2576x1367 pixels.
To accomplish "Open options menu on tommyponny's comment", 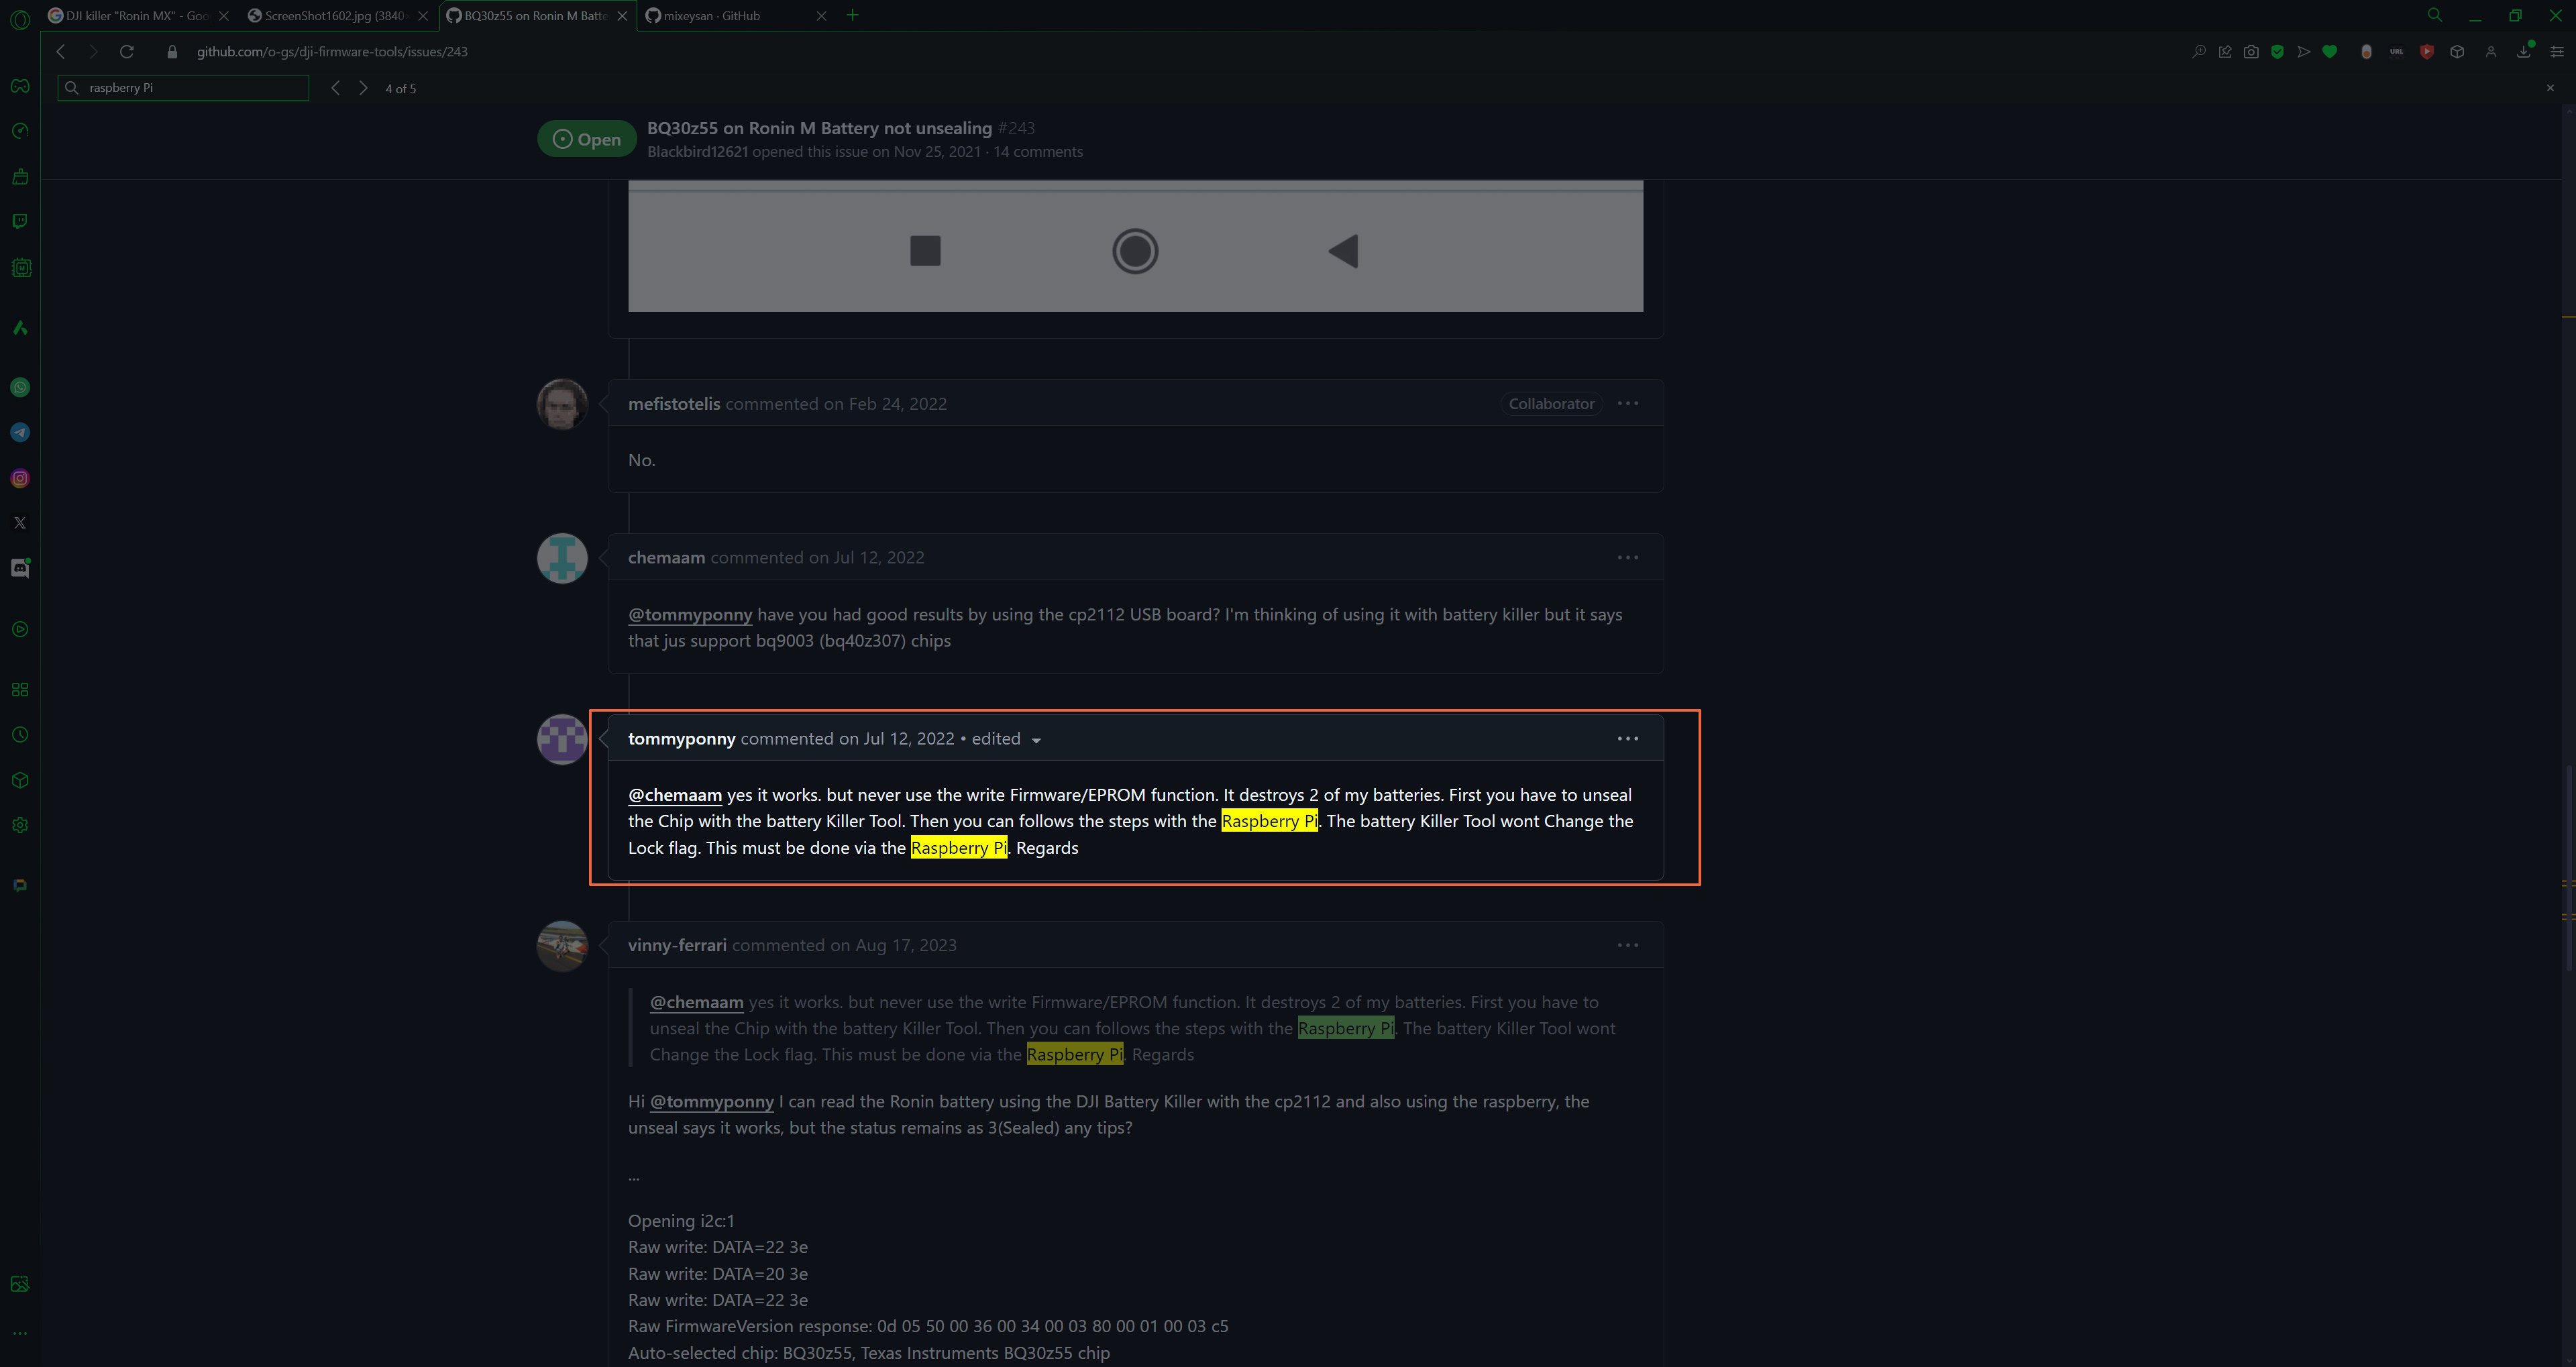I will pos(1628,738).
